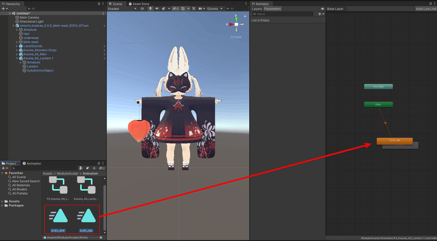Image resolution: width=437 pixels, height=241 pixels.
Task: Click the Project search field
Action: (44, 168)
